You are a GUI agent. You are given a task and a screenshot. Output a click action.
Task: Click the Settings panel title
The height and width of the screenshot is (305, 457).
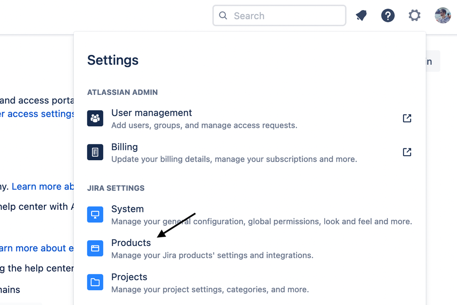coord(113,60)
